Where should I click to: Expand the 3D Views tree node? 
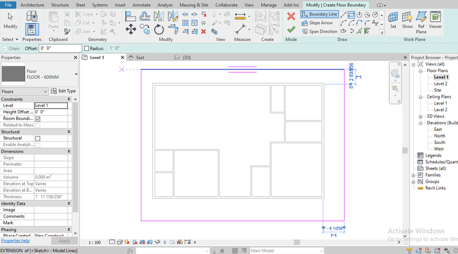click(x=421, y=116)
